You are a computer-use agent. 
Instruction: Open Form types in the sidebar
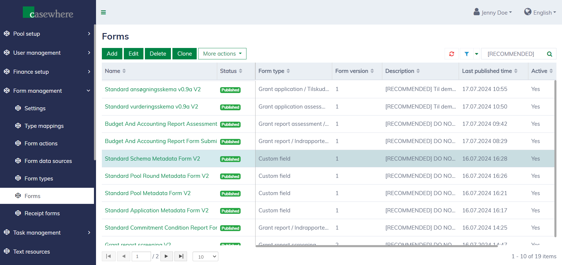coord(39,178)
